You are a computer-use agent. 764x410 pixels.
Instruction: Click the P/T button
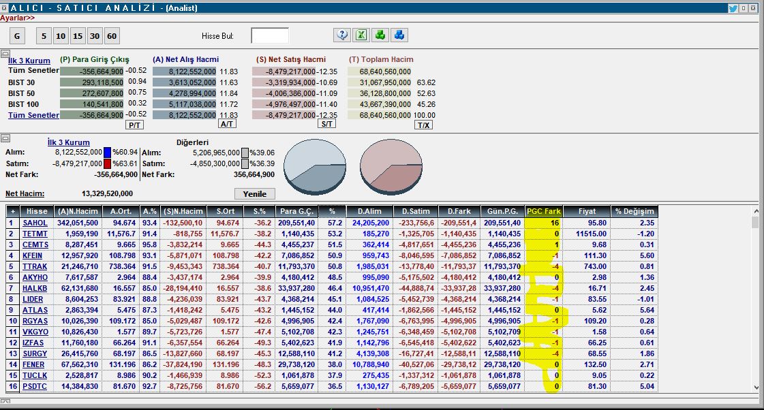point(135,125)
